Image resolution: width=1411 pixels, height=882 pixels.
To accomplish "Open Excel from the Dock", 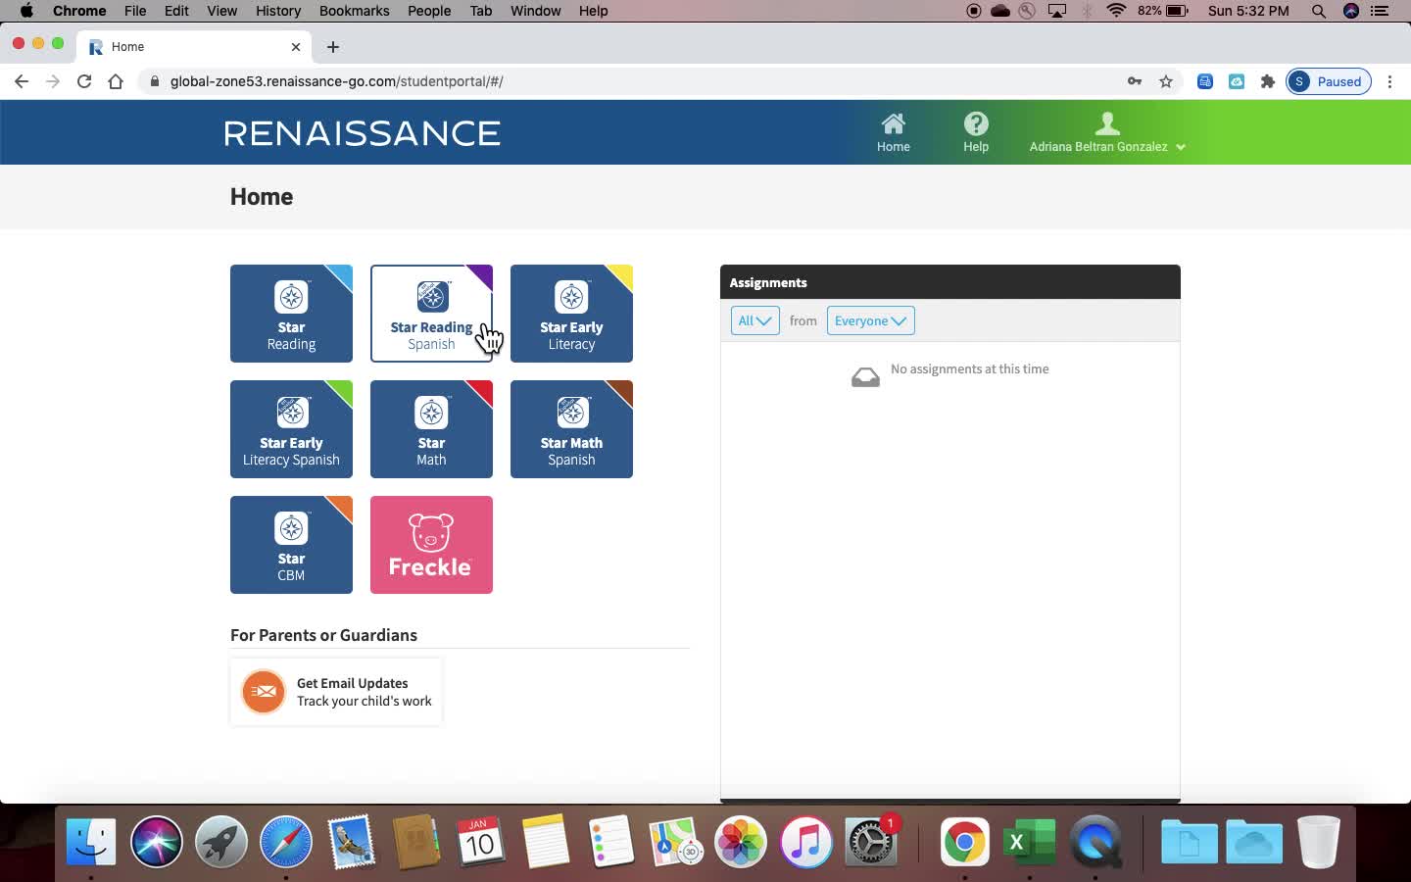I will [1030, 842].
